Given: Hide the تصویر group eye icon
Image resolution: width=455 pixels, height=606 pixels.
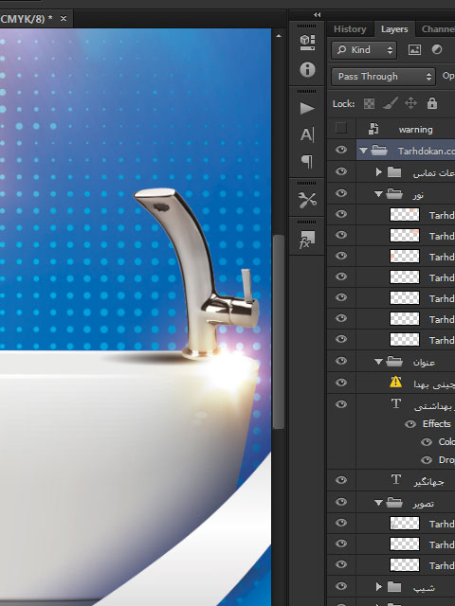Looking at the screenshot, I should coord(341,502).
